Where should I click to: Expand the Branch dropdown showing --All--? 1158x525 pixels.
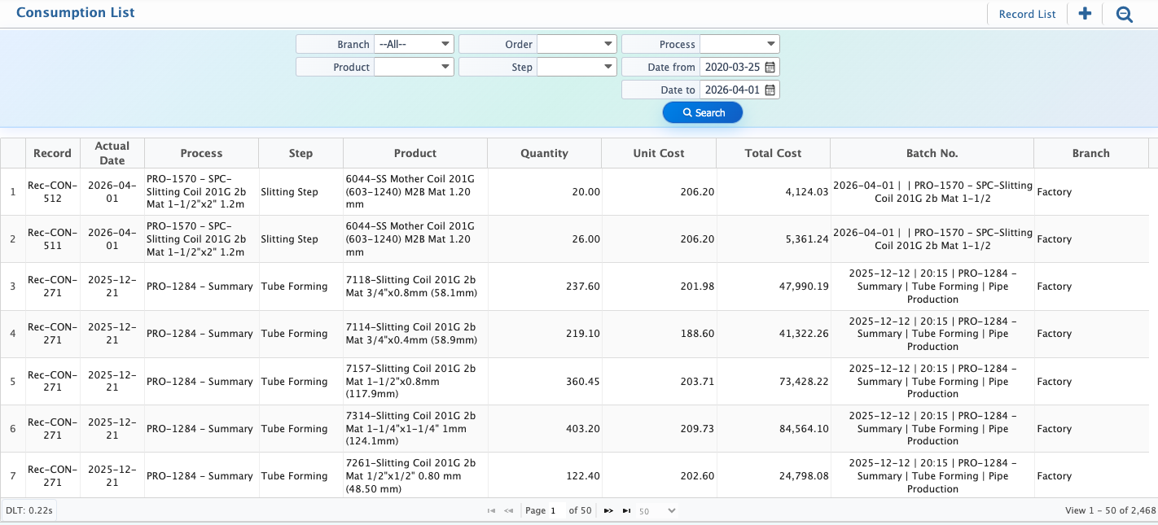(x=414, y=44)
